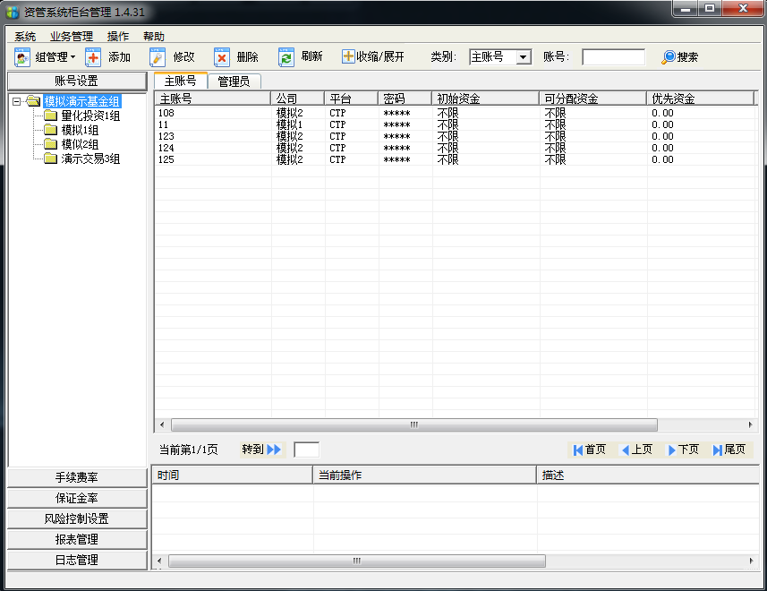Switch to the 管理员 tab

pos(234,81)
